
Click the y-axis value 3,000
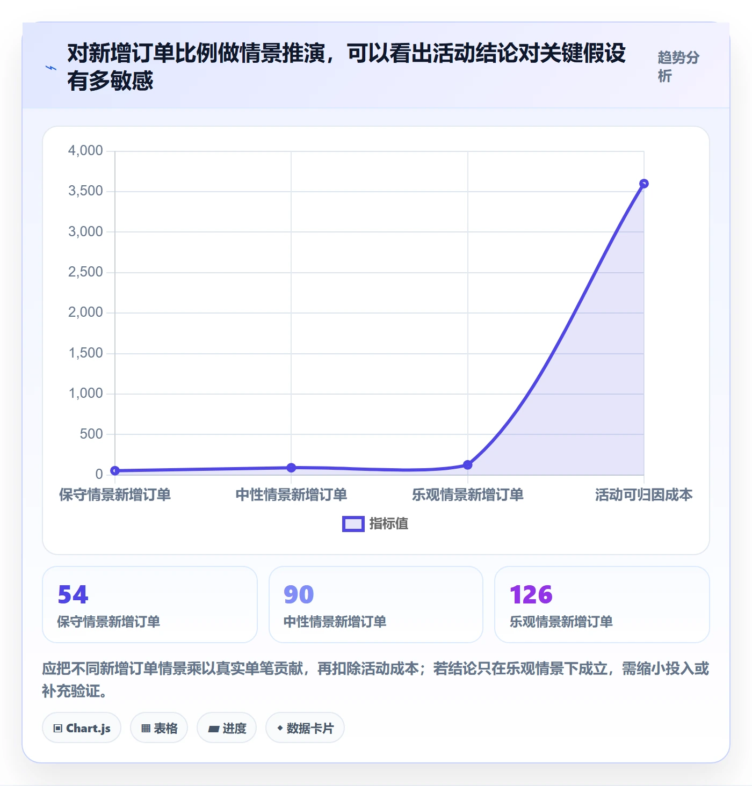(85, 231)
